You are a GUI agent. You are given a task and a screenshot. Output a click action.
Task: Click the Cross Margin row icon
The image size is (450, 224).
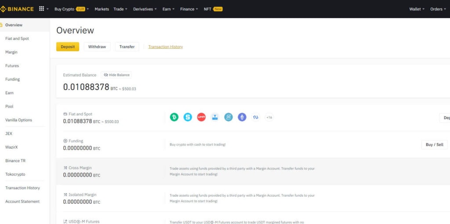click(x=65, y=168)
